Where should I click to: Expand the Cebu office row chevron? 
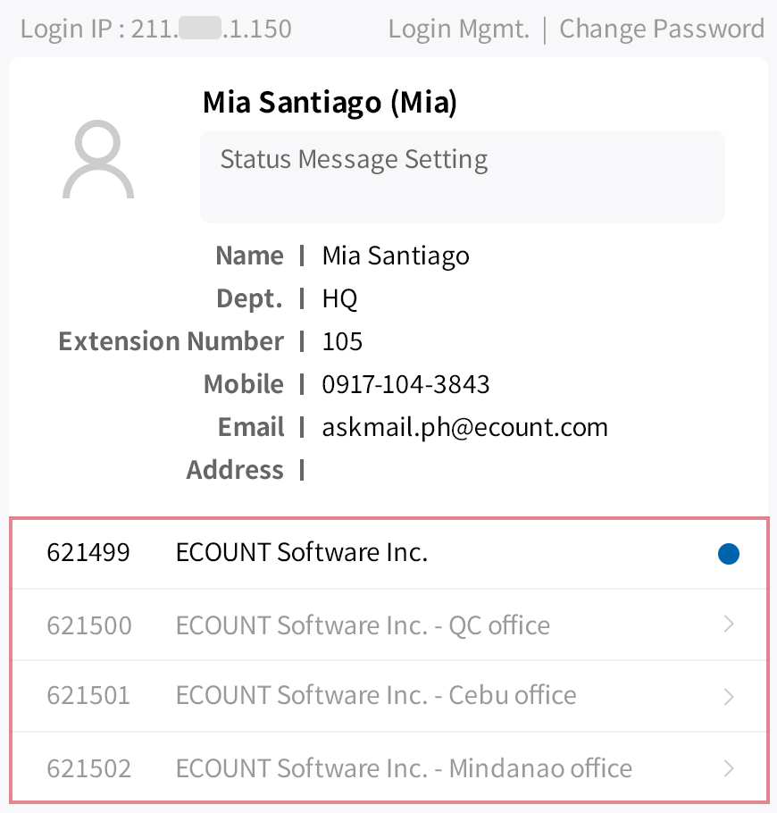pos(729,696)
